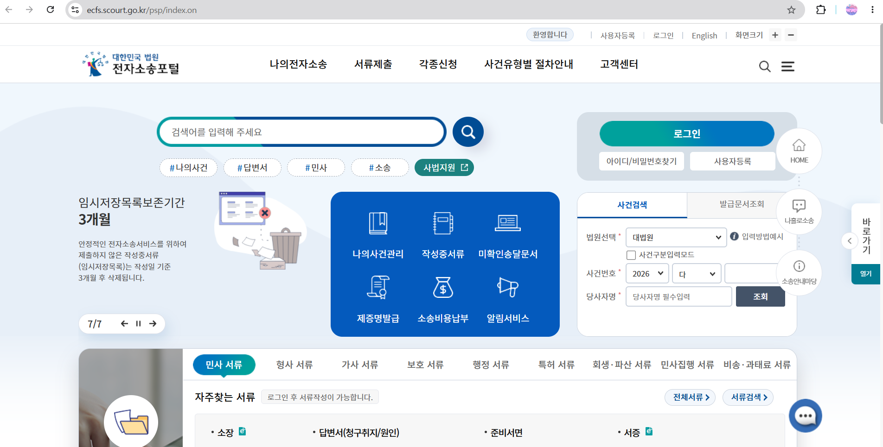Open the chatbot speech bubble icon
The height and width of the screenshot is (447, 883).
(x=806, y=416)
